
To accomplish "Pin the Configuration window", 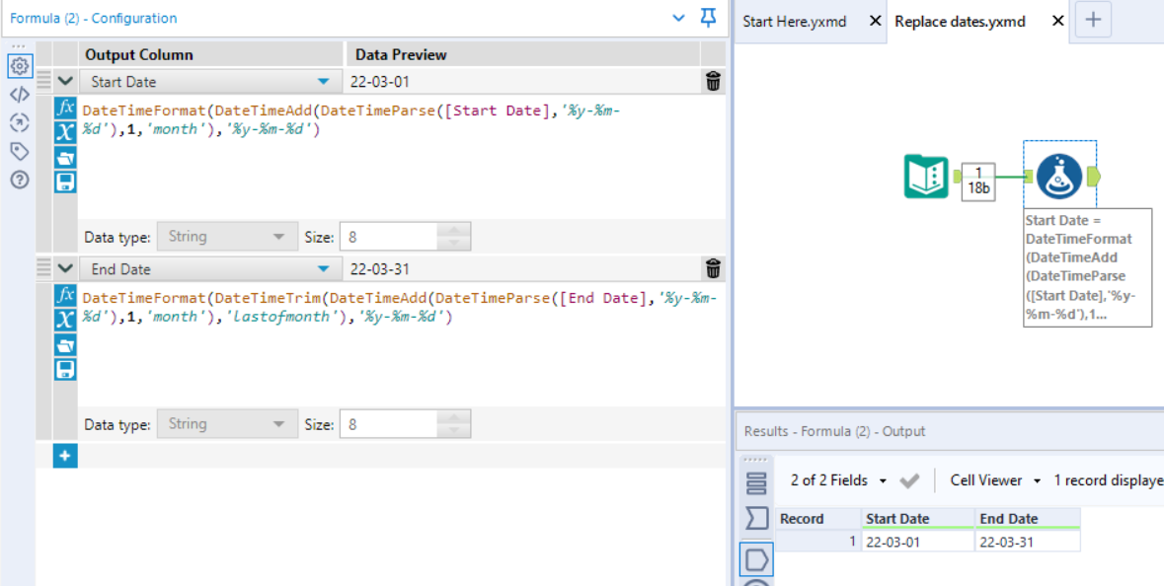I will (x=708, y=18).
